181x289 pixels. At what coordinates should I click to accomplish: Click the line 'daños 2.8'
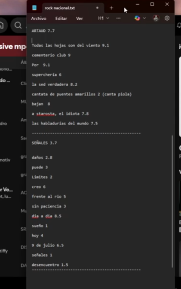coord(42,158)
